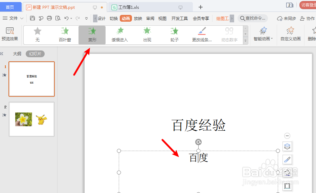Open the 协作 collaboration button
Image resolution: width=316 pixels, height=193 pixels.
click(307, 18)
